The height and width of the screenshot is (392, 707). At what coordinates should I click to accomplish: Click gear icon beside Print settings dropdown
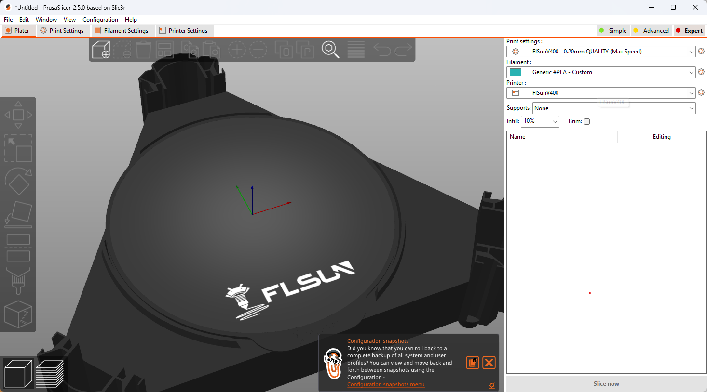(701, 51)
